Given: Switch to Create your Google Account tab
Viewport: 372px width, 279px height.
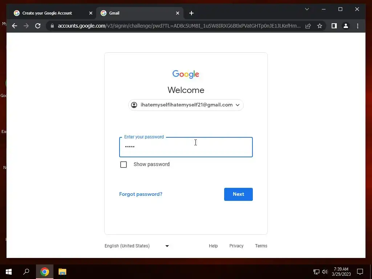Looking at the screenshot, I should (x=52, y=13).
